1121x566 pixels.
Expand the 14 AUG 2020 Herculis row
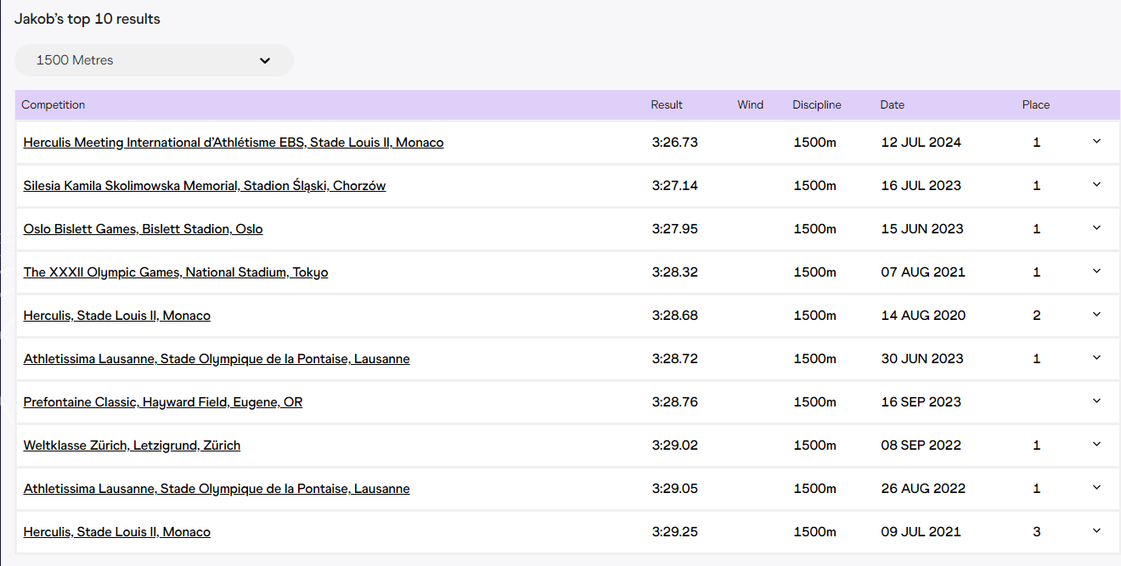(x=1096, y=315)
